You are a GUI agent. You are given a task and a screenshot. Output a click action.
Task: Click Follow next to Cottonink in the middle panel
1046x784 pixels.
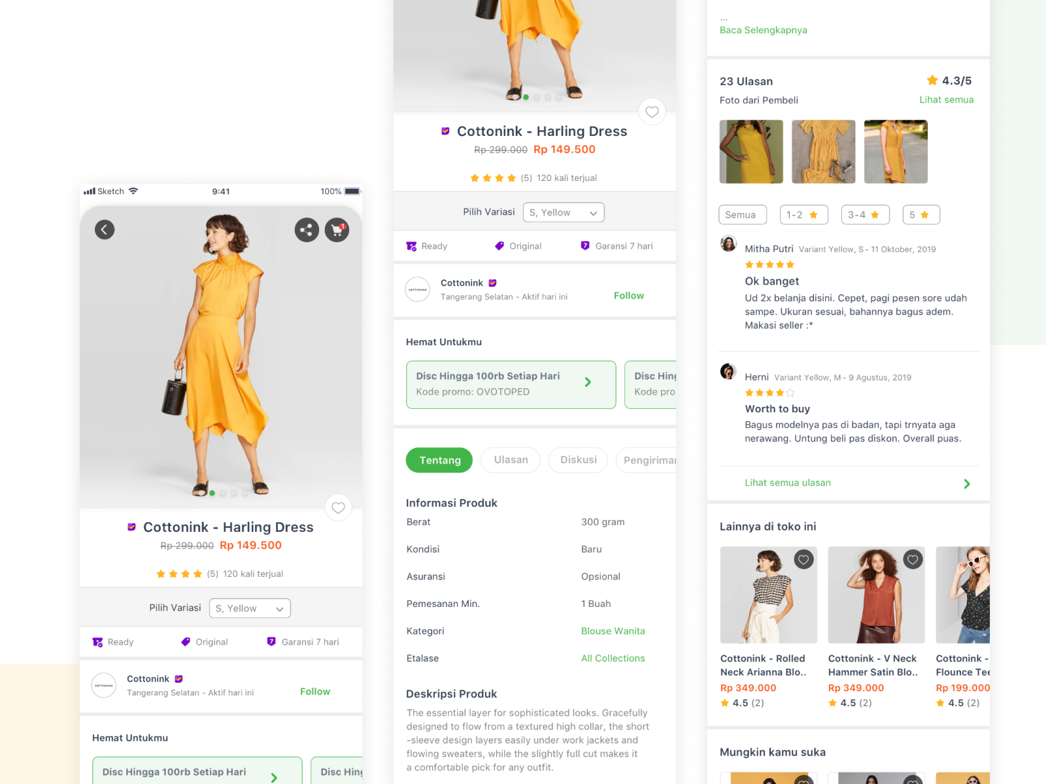coord(628,296)
